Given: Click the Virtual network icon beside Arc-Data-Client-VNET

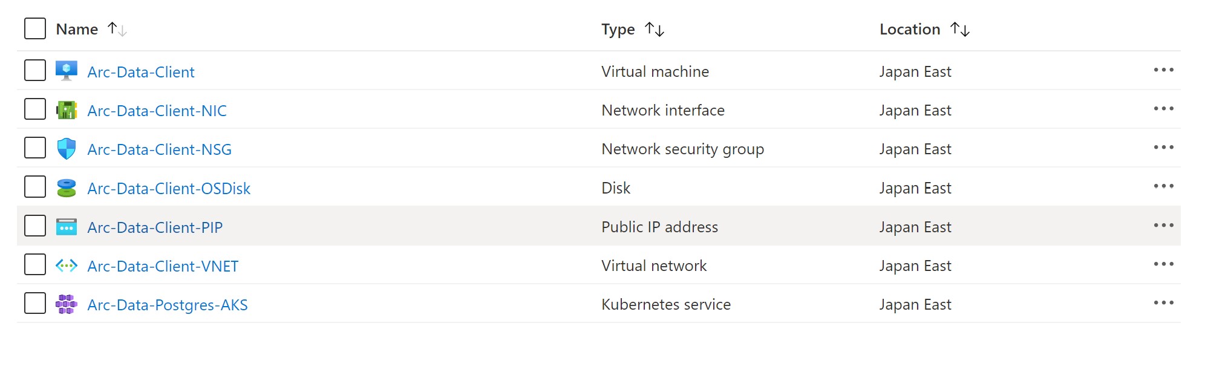Looking at the screenshot, I should pos(67,265).
